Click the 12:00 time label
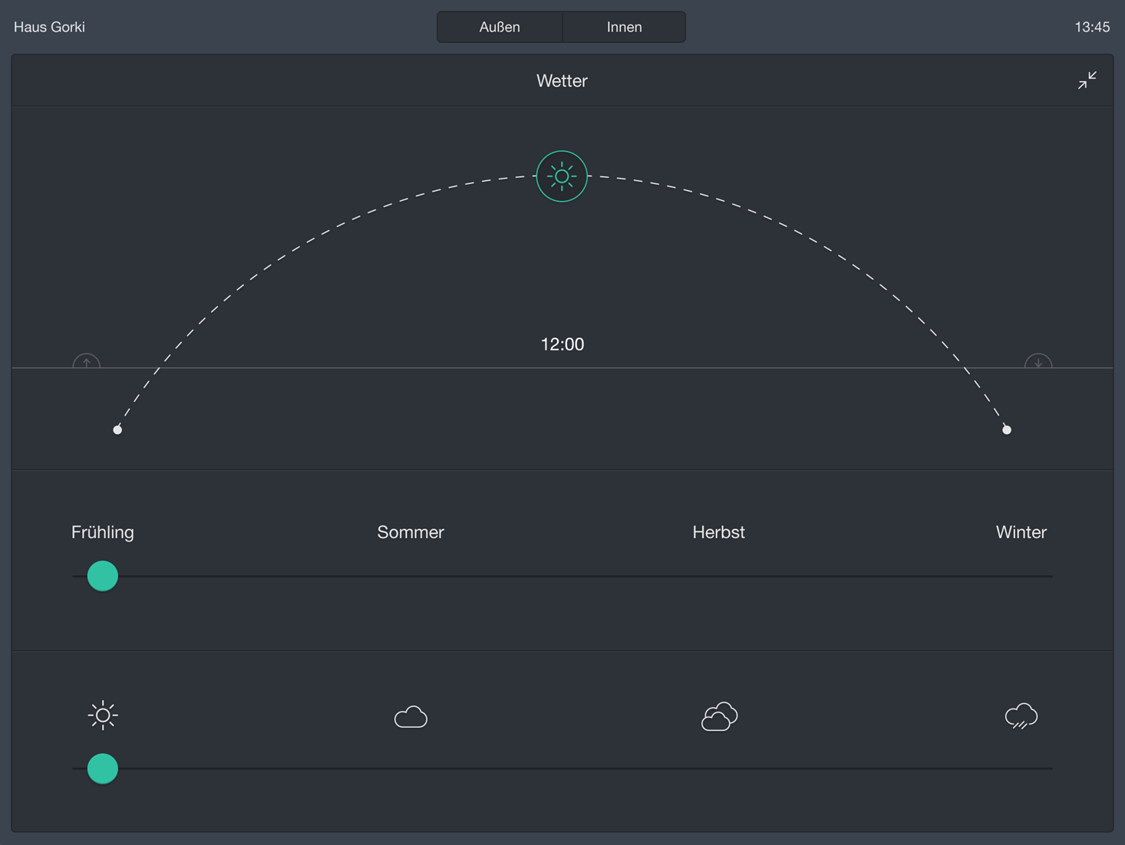 click(562, 344)
